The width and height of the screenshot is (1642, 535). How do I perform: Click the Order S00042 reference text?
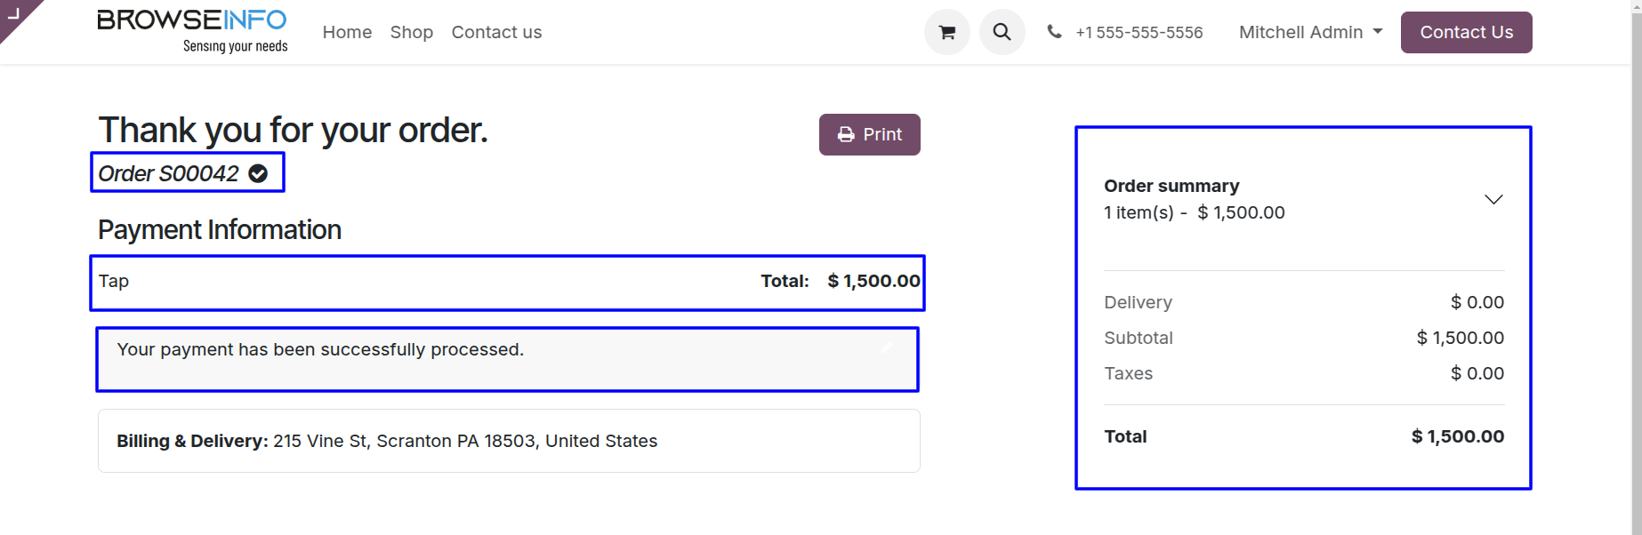168,173
